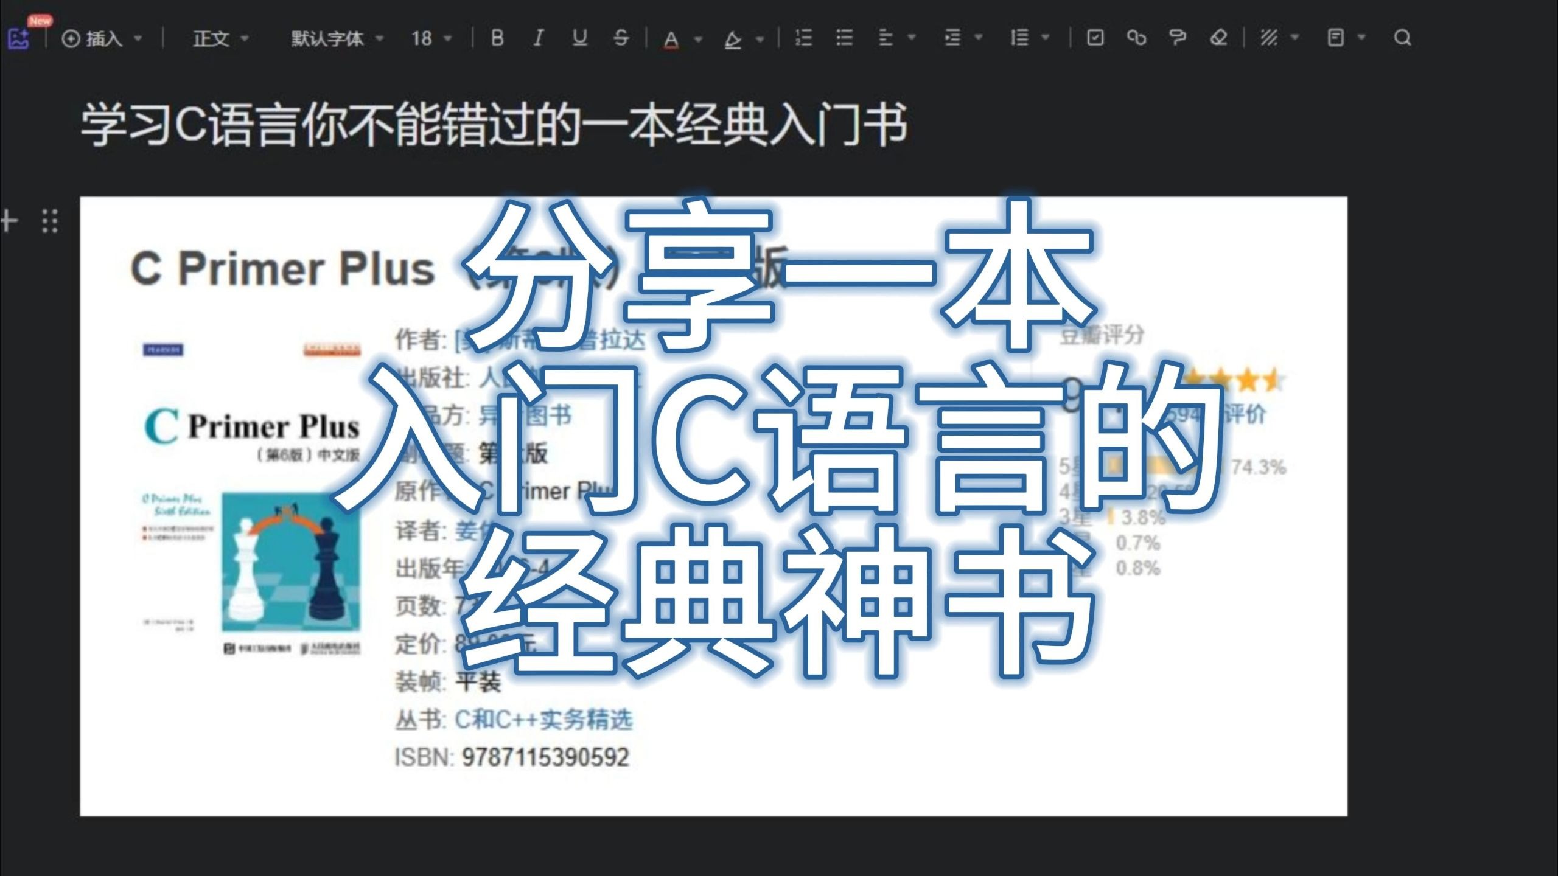Clear formatting with the eraser icon
This screenshot has width=1558, height=876.
coord(1219,38)
